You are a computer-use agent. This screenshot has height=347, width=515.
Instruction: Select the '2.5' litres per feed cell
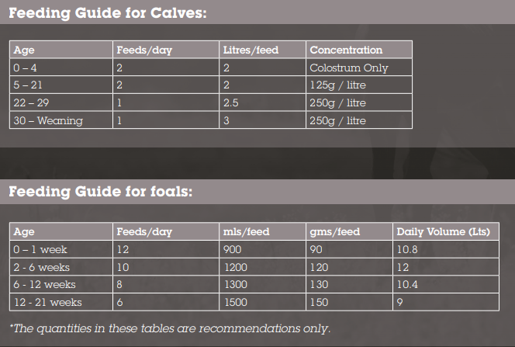[x=262, y=102]
